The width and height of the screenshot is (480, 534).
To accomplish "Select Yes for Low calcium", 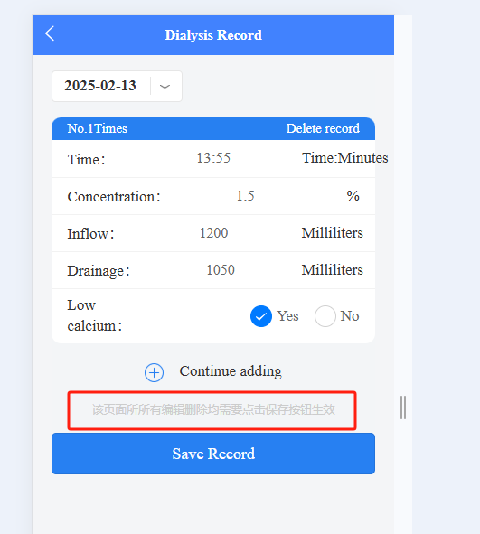I will click(261, 316).
